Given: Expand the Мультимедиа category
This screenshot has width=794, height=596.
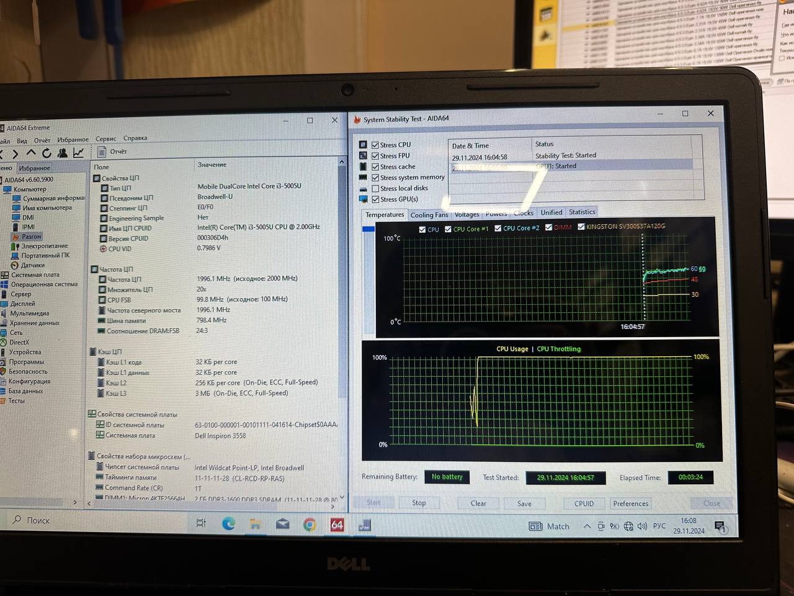Looking at the screenshot, I should coord(25,314).
